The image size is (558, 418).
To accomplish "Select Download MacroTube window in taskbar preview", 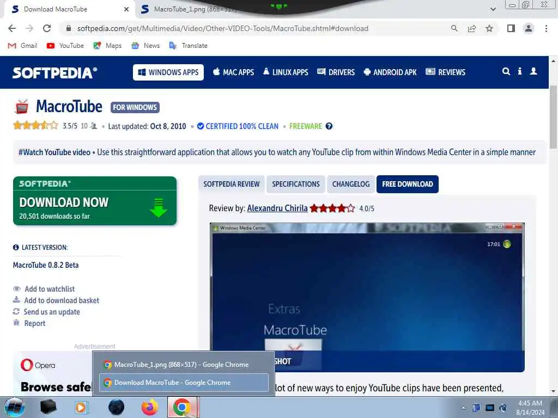I will tap(184, 383).
